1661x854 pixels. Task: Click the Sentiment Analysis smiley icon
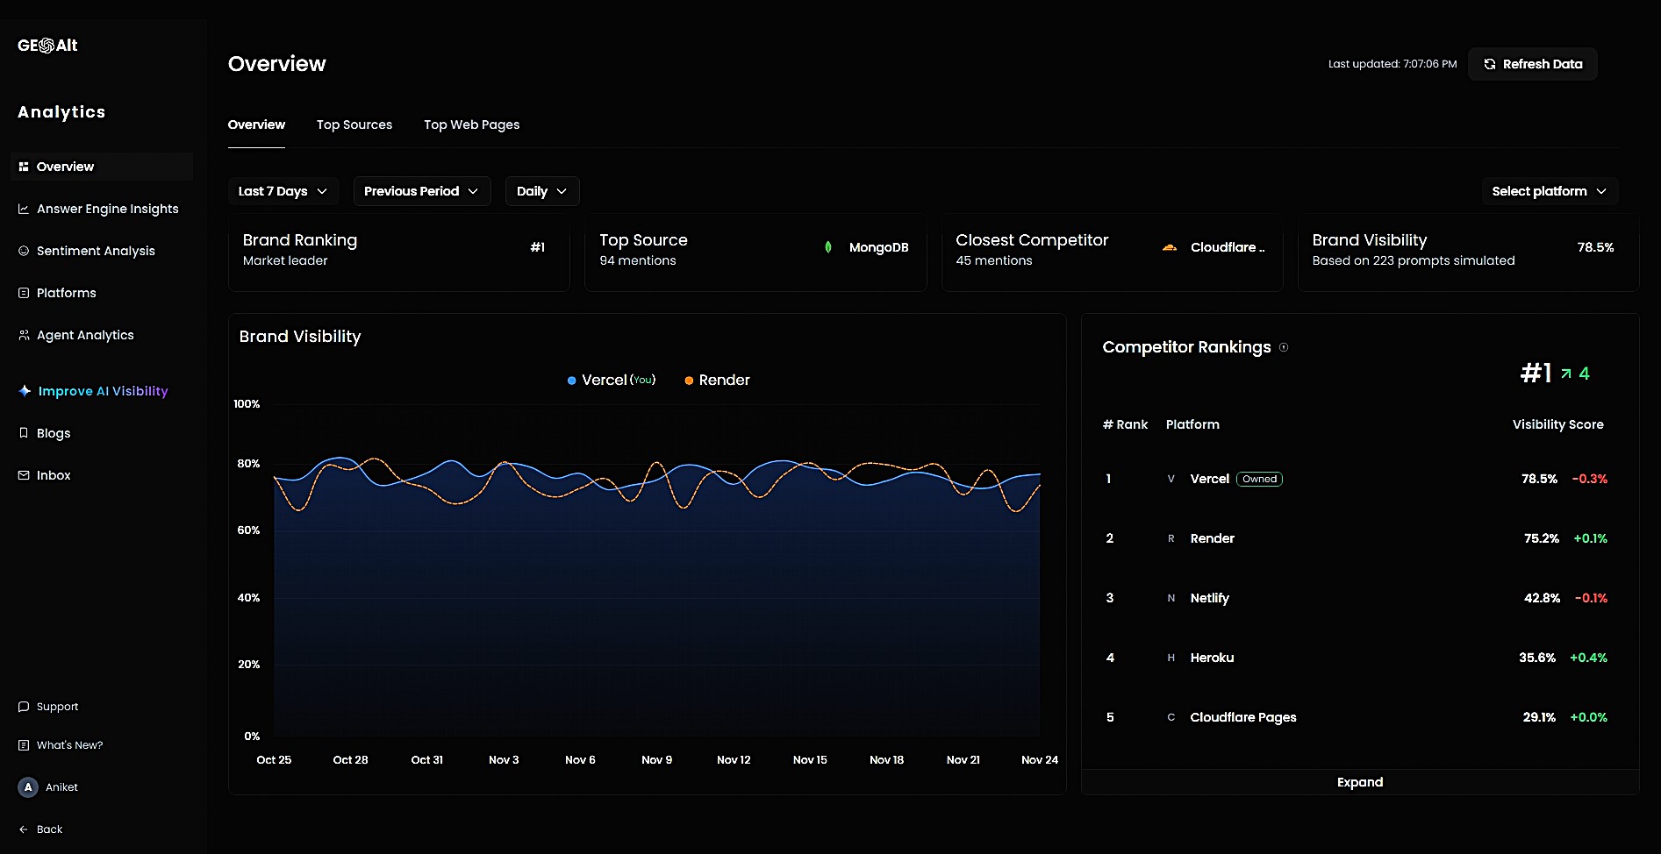click(24, 251)
